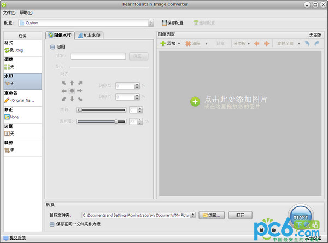Enable the 启用 watermark checkbox

pos(52,47)
